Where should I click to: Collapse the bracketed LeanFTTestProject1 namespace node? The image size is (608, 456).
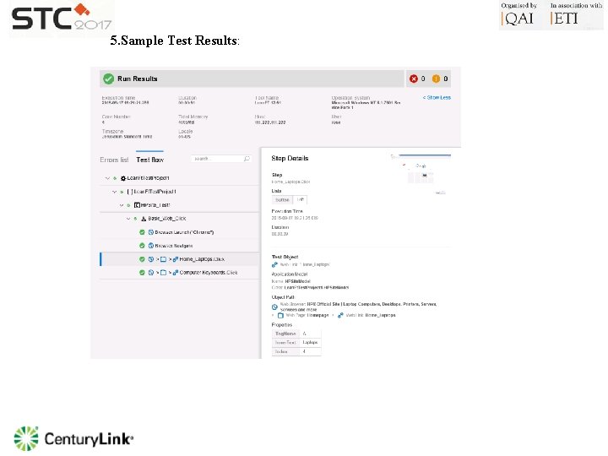tap(114, 192)
